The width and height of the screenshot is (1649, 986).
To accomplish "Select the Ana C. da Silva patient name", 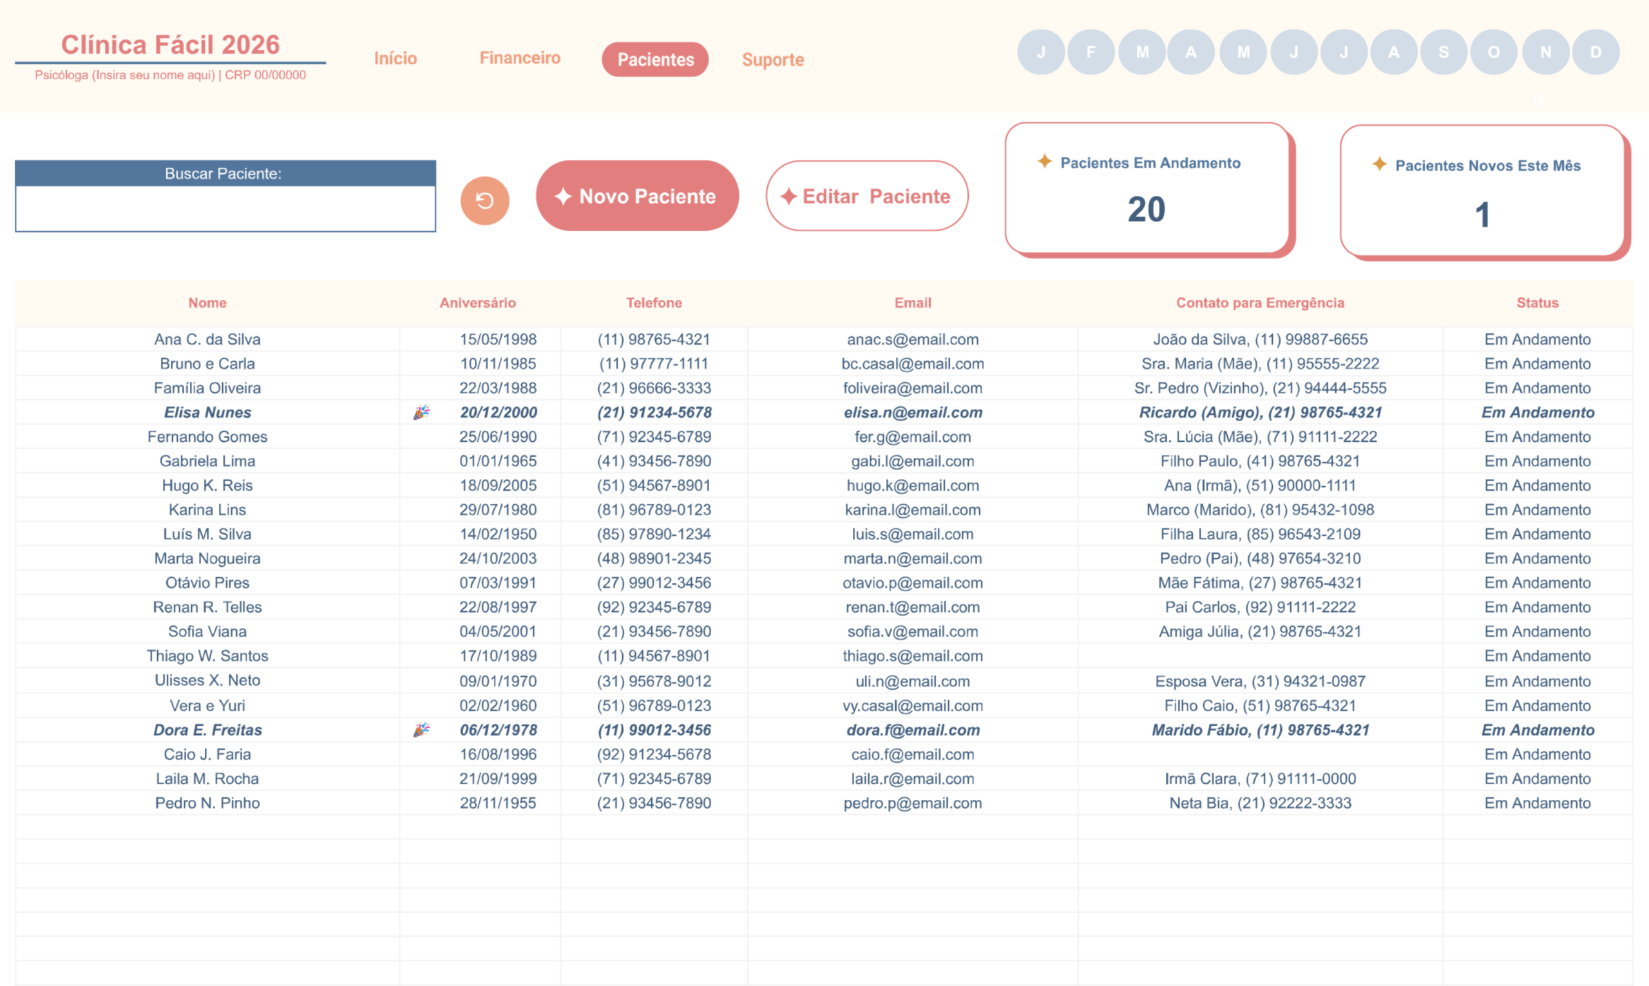I will point(207,339).
